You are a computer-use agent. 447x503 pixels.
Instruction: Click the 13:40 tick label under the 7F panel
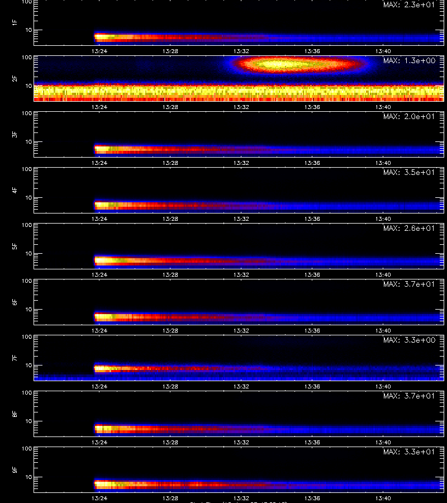coord(383,386)
